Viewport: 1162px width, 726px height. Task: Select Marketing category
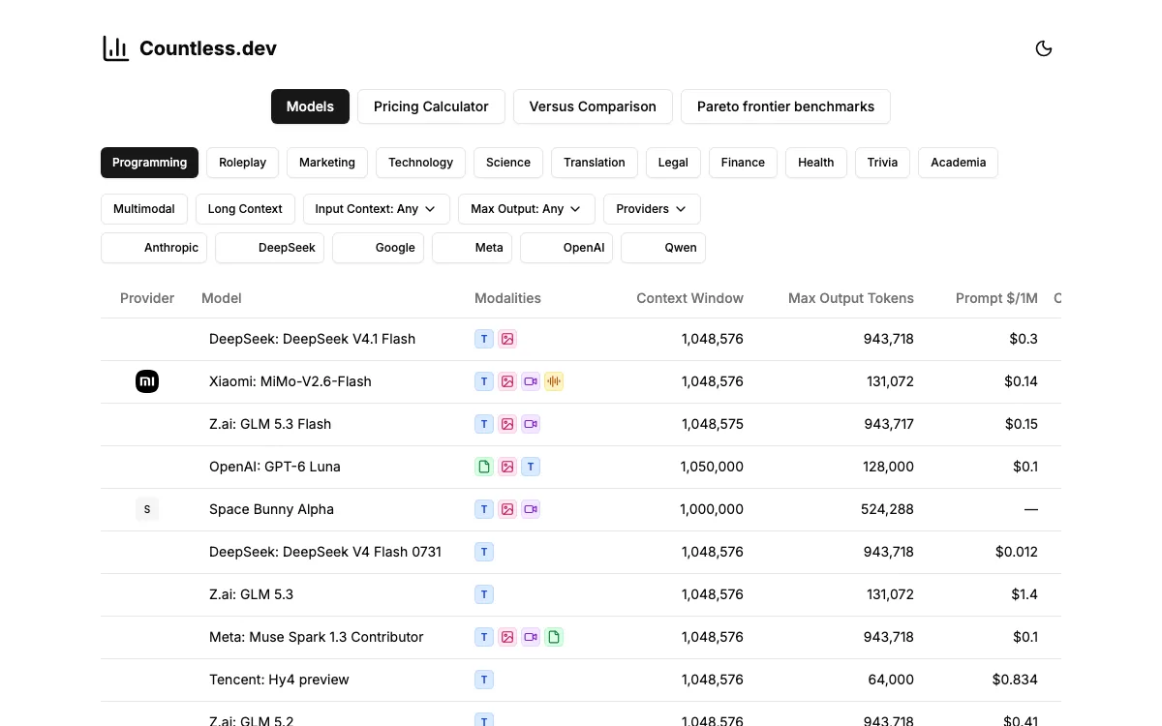327,163
